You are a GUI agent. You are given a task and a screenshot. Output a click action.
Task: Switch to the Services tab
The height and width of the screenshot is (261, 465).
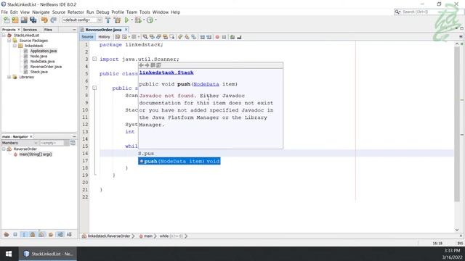tap(30, 30)
